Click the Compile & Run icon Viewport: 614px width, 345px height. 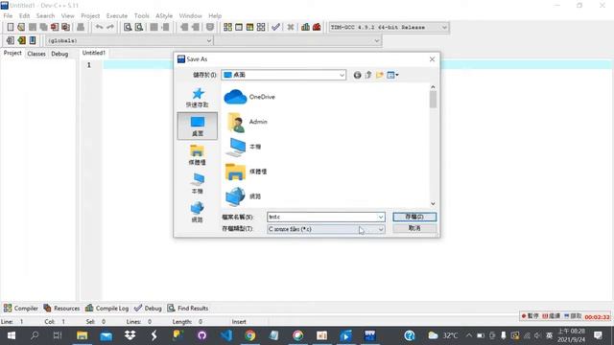pos(249,27)
